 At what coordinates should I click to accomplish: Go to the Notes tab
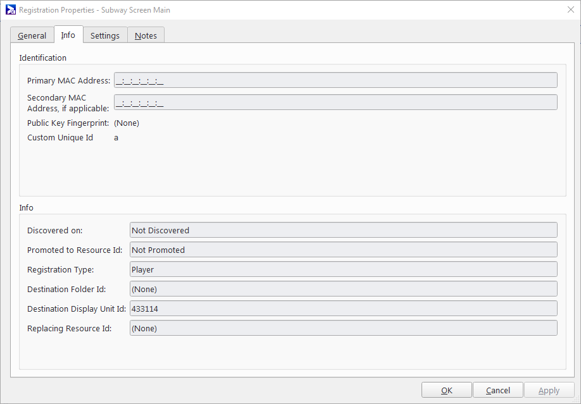point(146,36)
